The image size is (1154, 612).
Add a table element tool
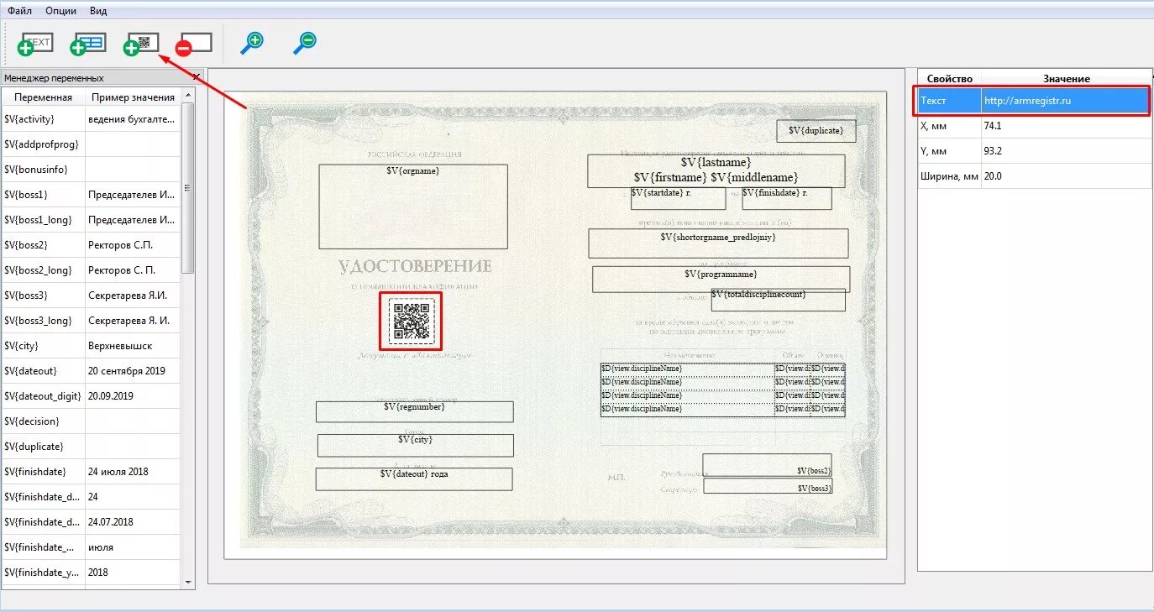pos(87,44)
